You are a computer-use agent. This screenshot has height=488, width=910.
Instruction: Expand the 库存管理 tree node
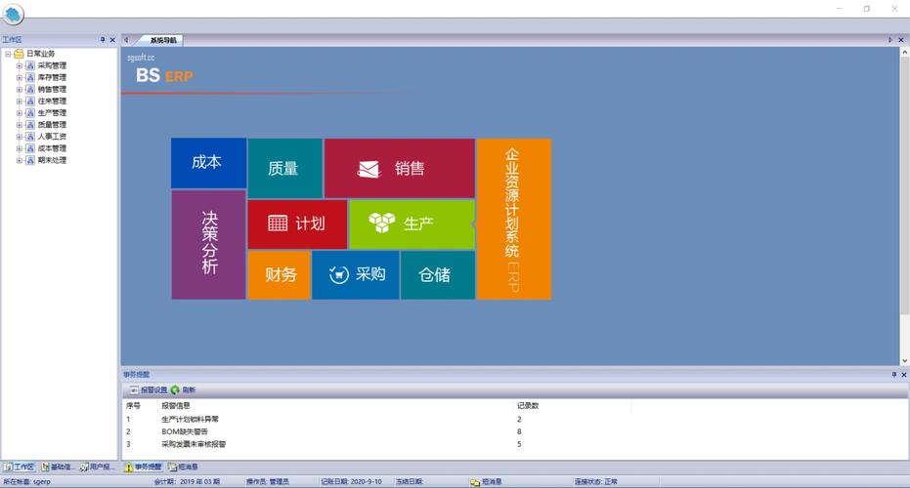pyautogui.click(x=20, y=77)
